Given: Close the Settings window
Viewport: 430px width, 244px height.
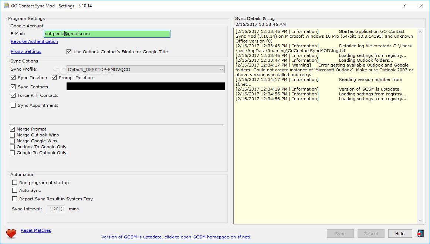Looking at the screenshot, I should 421,6.
